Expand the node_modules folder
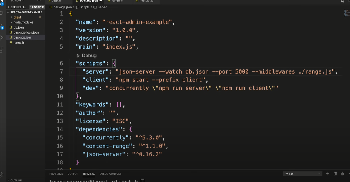 point(23,22)
